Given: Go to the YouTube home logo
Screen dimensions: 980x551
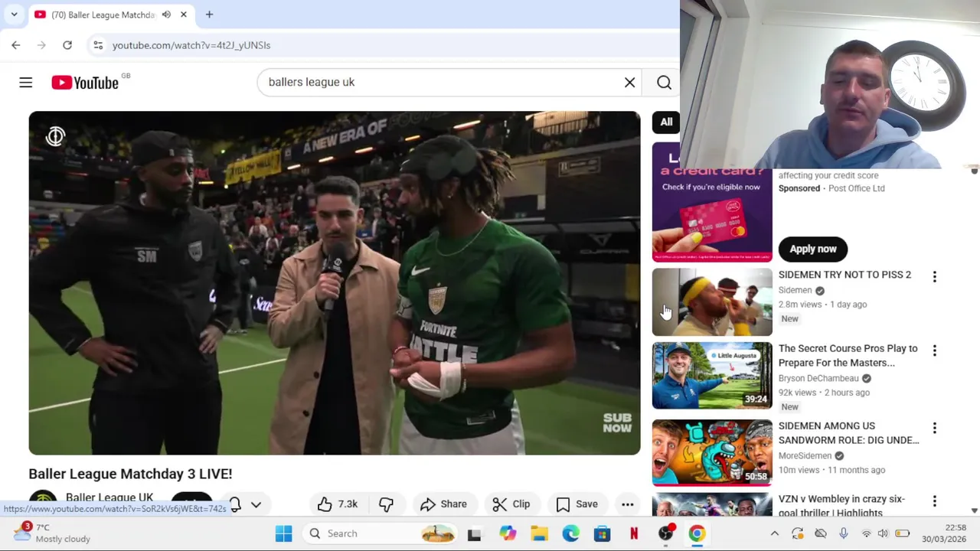Looking at the screenshot, I should [x=85, y=83].
